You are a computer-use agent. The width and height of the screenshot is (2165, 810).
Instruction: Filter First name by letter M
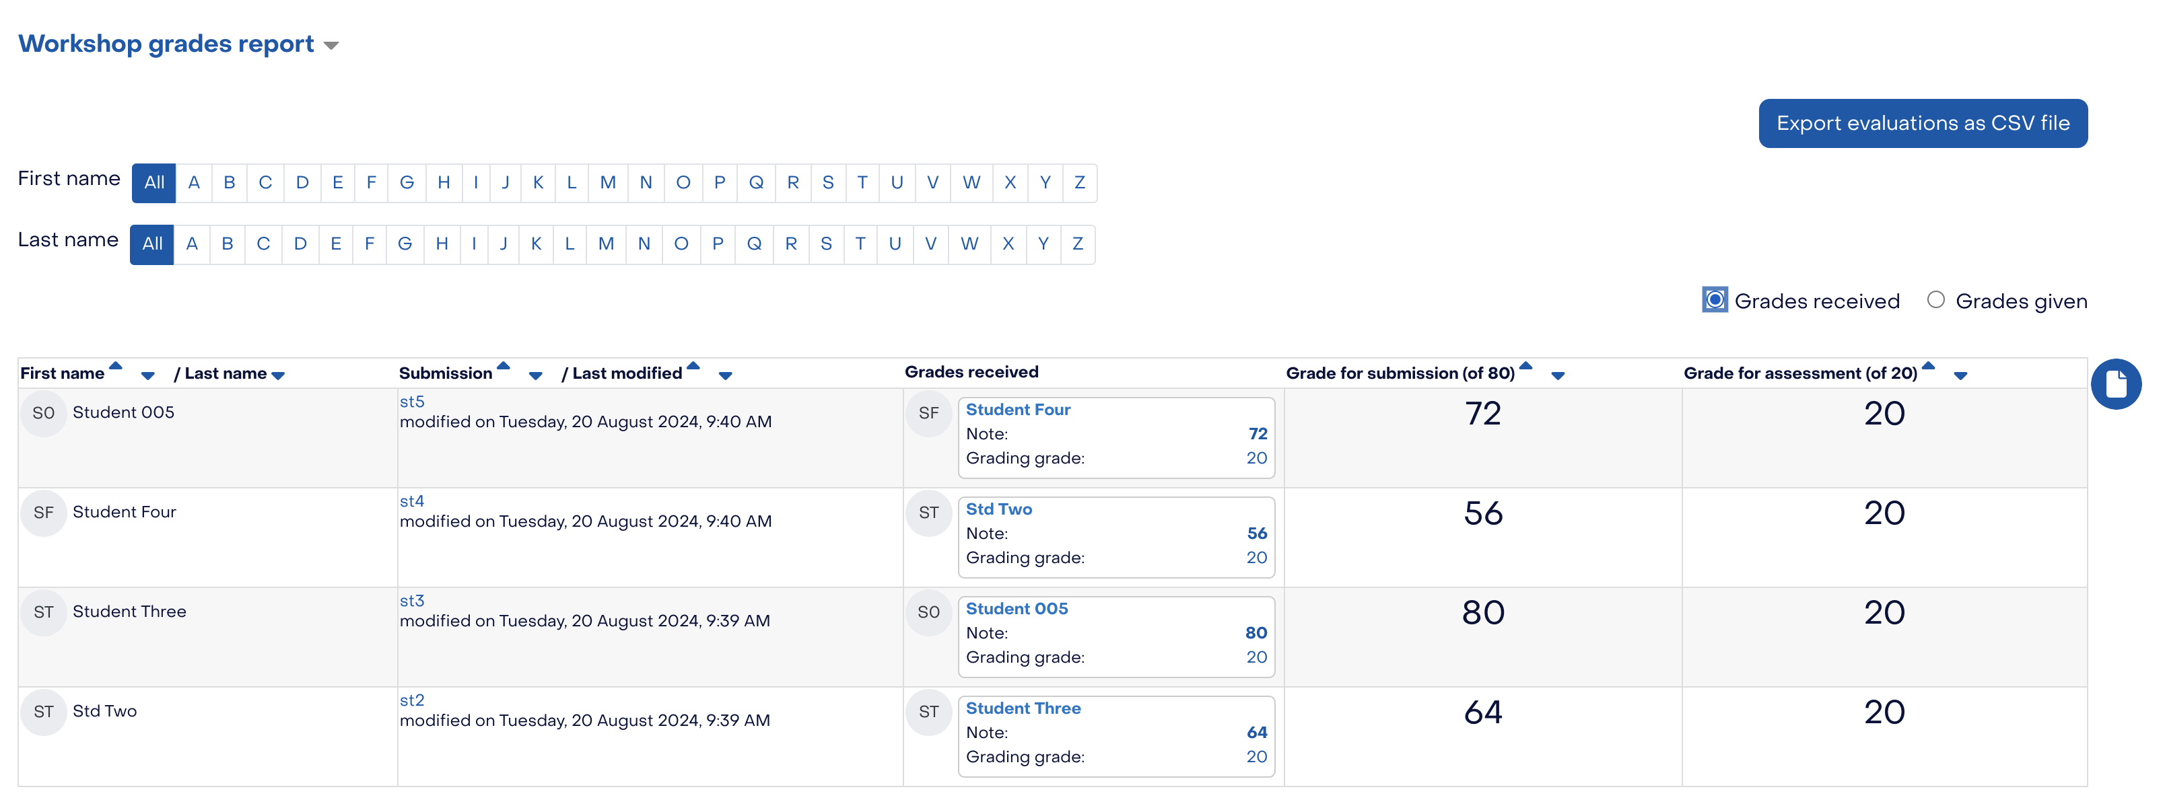(608, 183)
